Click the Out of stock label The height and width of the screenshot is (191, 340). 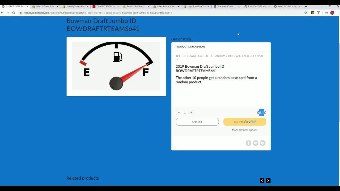pyautogui.click(x=181, y=39)
